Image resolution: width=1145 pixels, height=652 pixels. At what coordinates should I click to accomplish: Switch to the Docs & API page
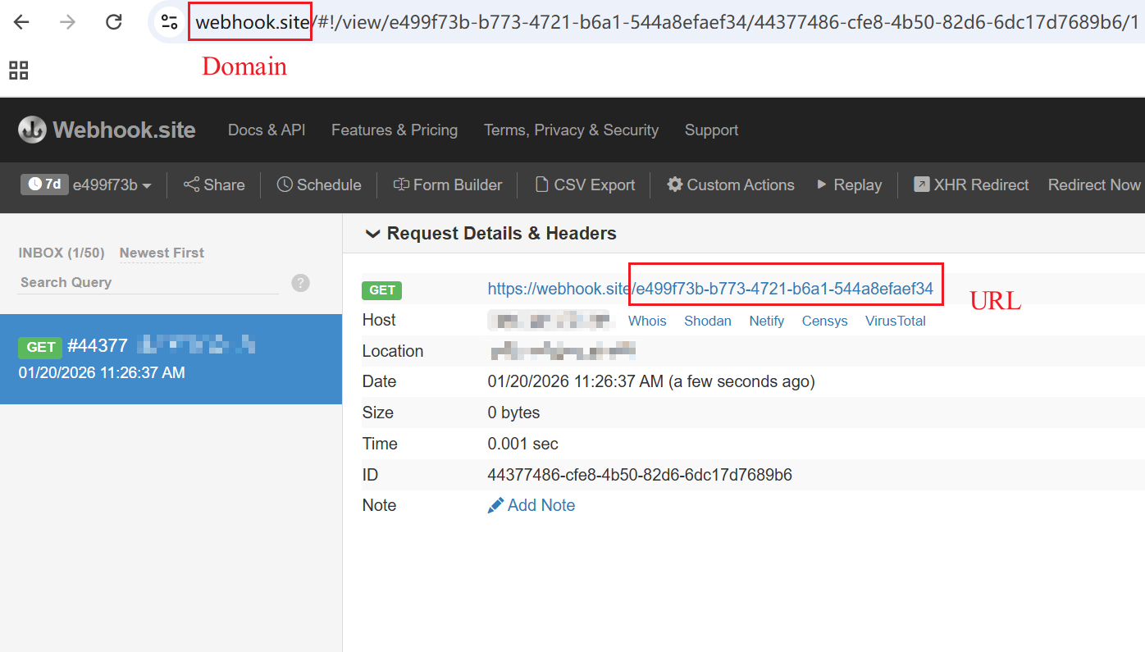click(266, 130)
